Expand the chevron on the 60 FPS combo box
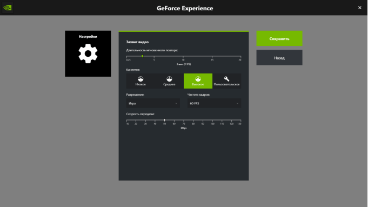This screenshot has width=368, height=207. pyautogui.click(x=237, y=104)
